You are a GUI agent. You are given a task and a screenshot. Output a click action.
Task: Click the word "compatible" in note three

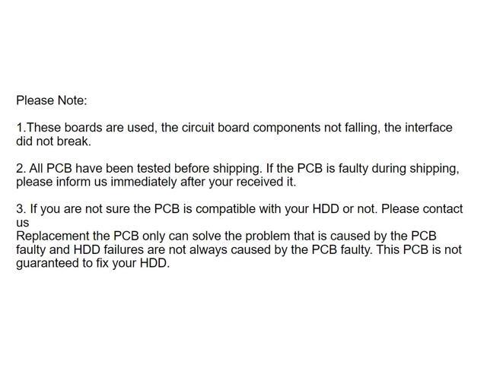pos(243,209)
